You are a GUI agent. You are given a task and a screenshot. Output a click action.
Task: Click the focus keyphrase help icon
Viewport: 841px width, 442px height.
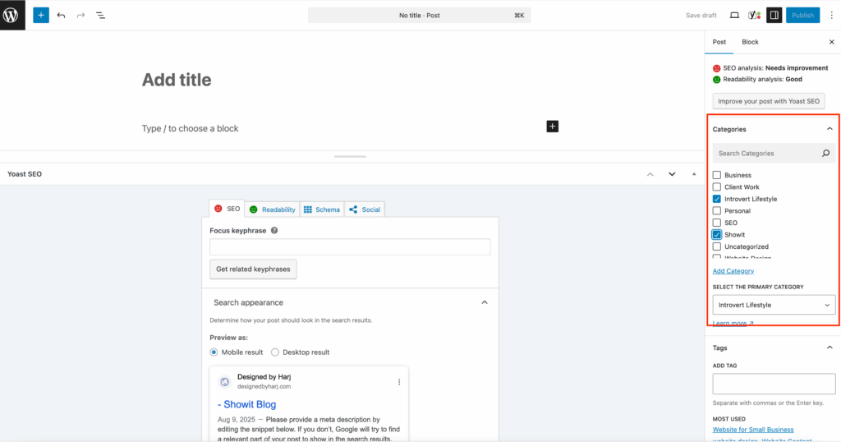click(274, 231)
